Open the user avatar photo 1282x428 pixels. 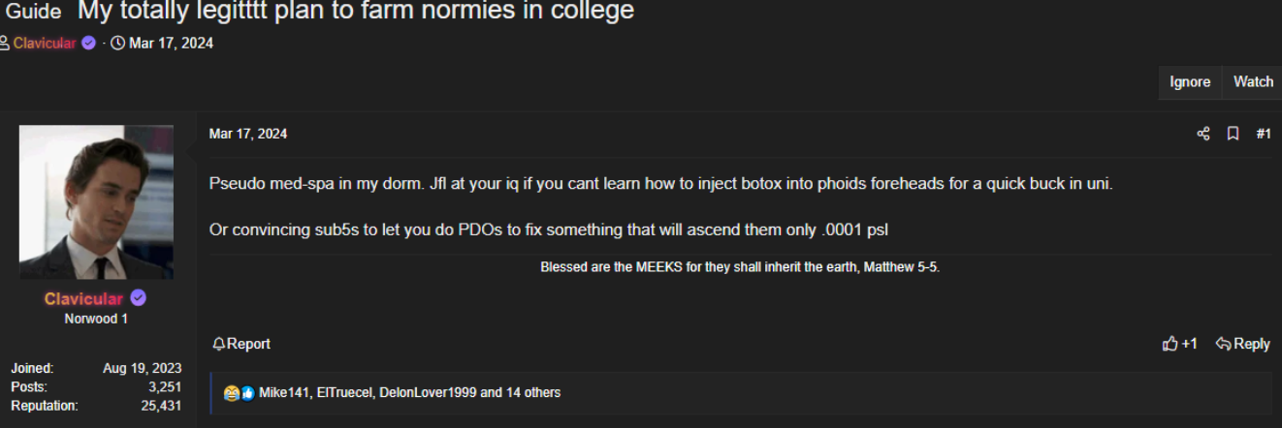coord(96,202)
